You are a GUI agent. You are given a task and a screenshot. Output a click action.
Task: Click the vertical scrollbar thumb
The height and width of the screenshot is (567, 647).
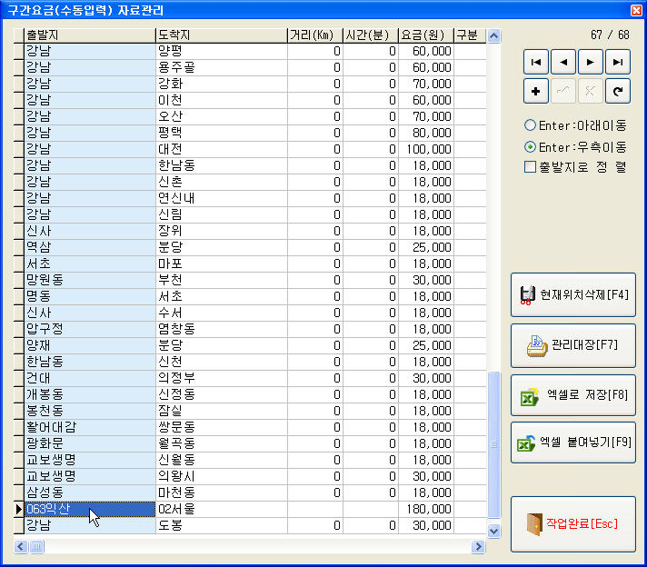point(493,444)
